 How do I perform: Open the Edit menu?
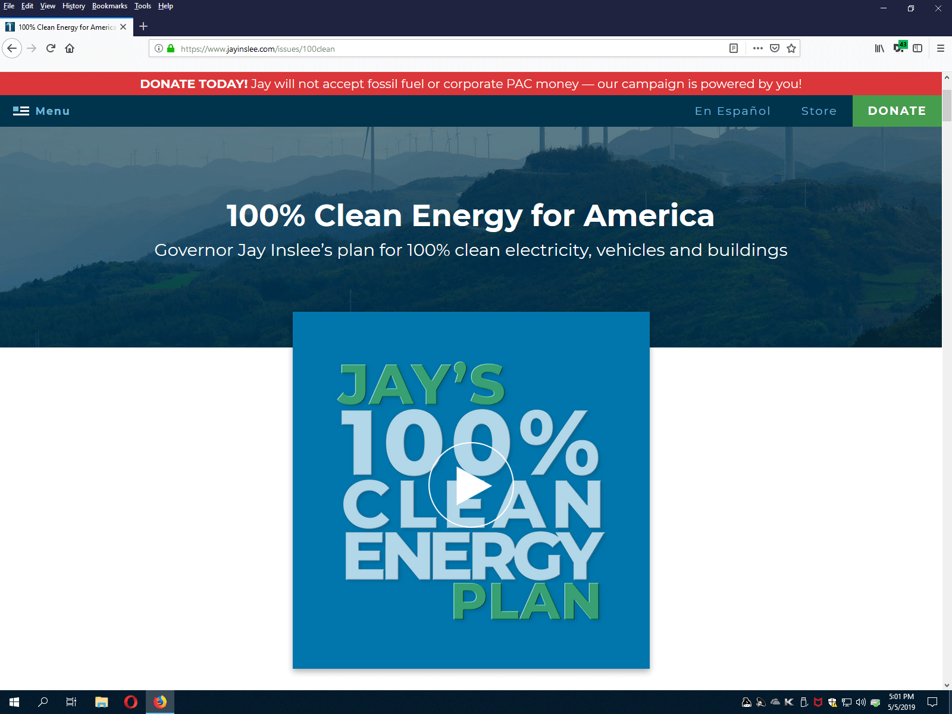(27, 6)
